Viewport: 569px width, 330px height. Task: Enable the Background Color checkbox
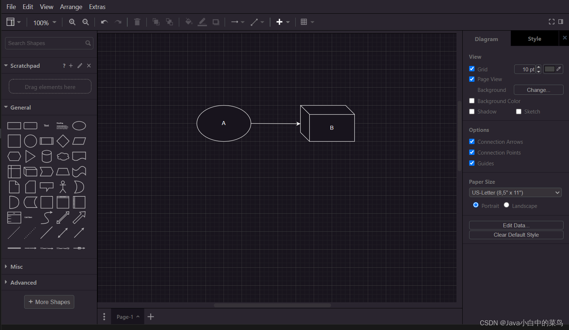472,101
